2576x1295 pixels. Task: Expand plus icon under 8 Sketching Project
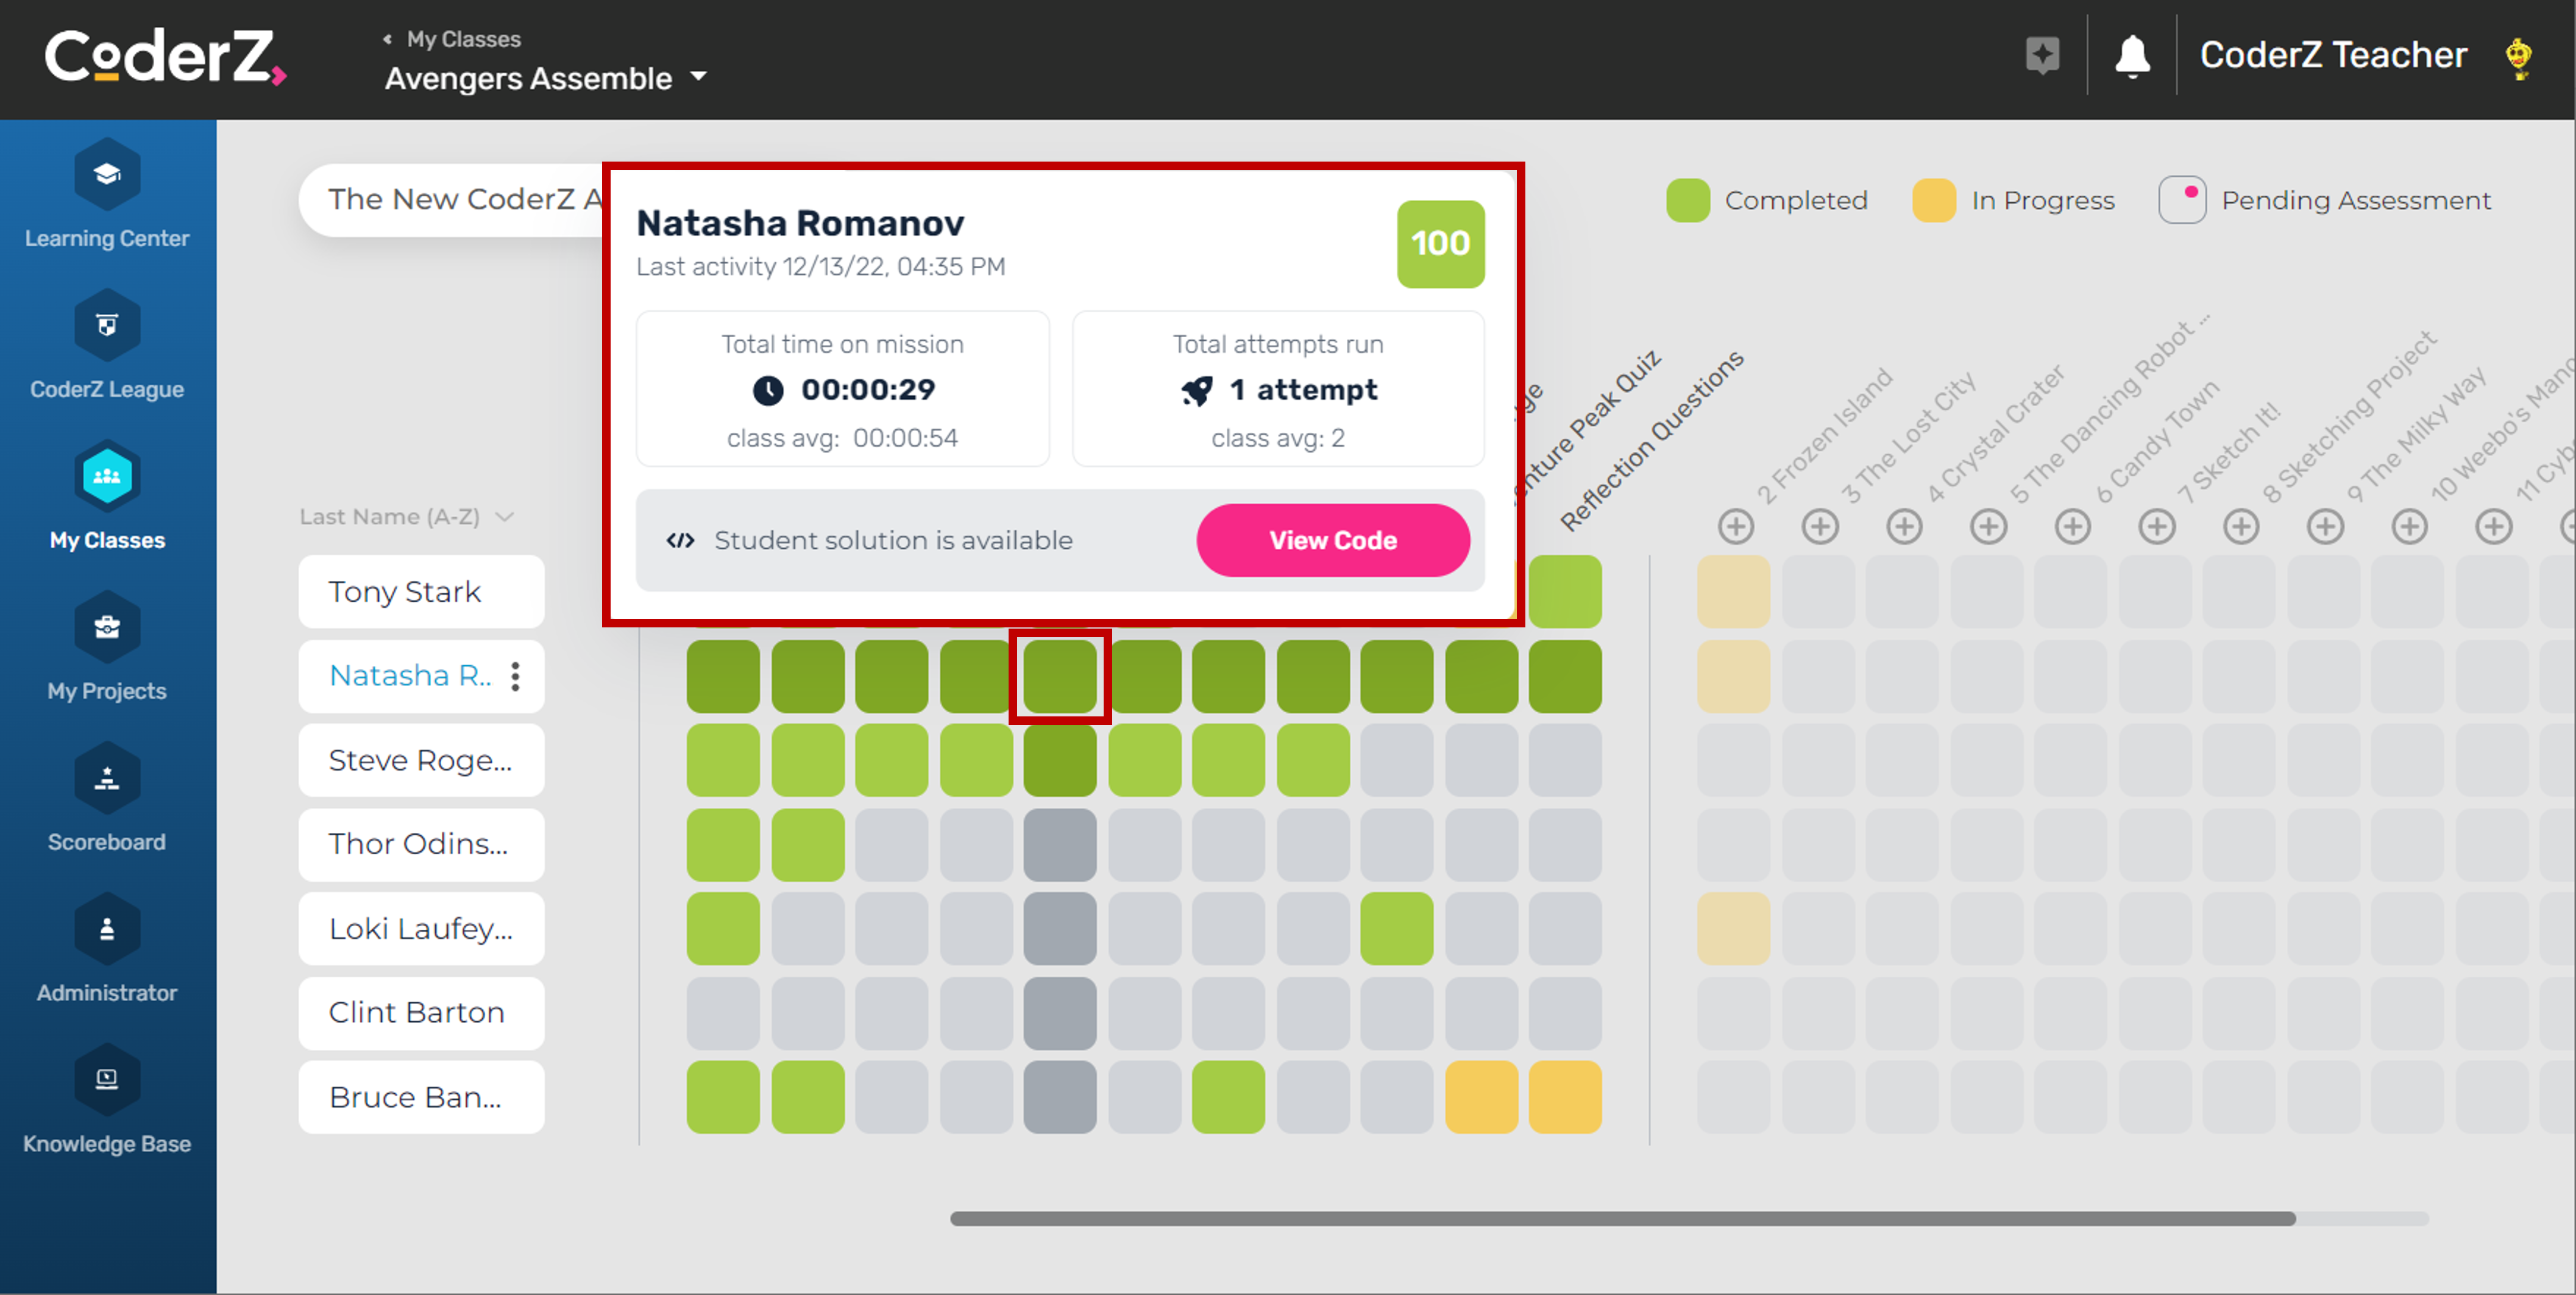click(2241, 526)
